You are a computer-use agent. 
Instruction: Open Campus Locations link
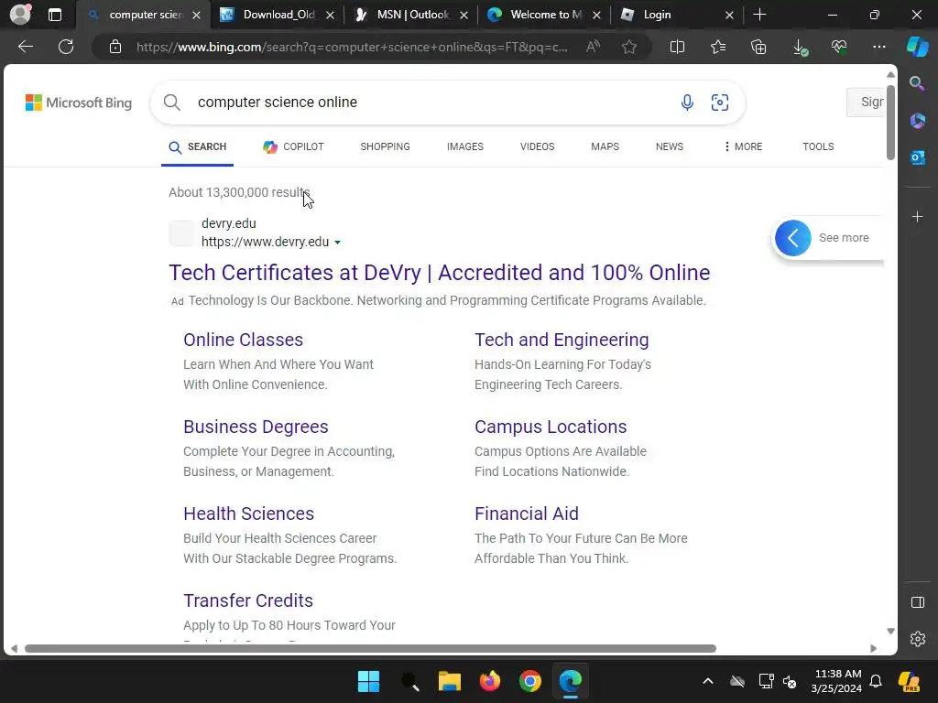(x=551, y=427)
